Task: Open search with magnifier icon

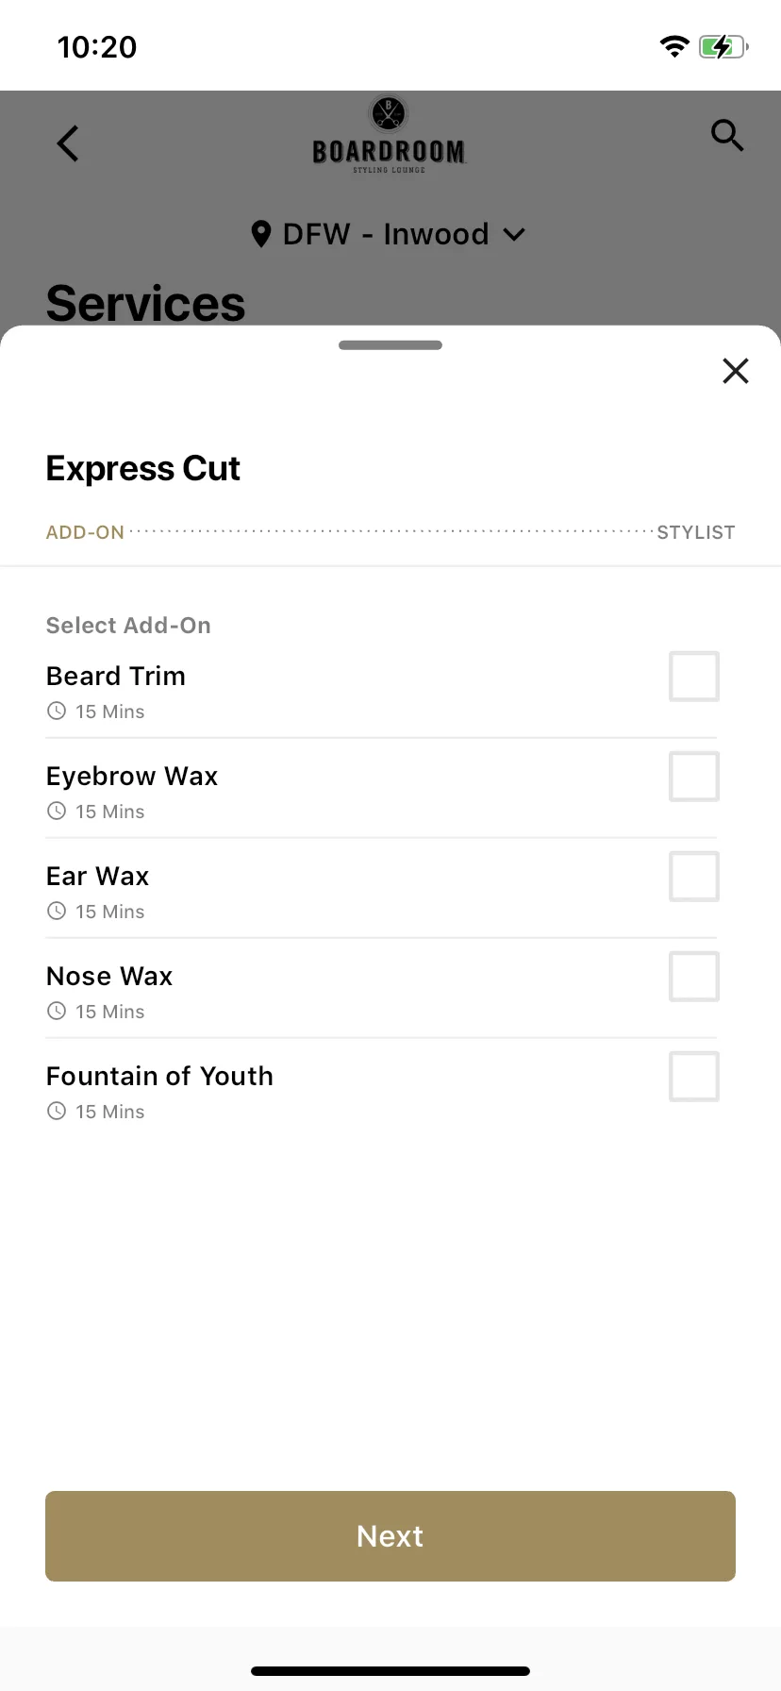Action: click(727, 136)
